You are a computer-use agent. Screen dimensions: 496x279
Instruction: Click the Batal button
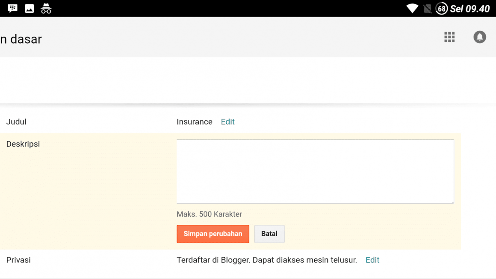point(269,234)
